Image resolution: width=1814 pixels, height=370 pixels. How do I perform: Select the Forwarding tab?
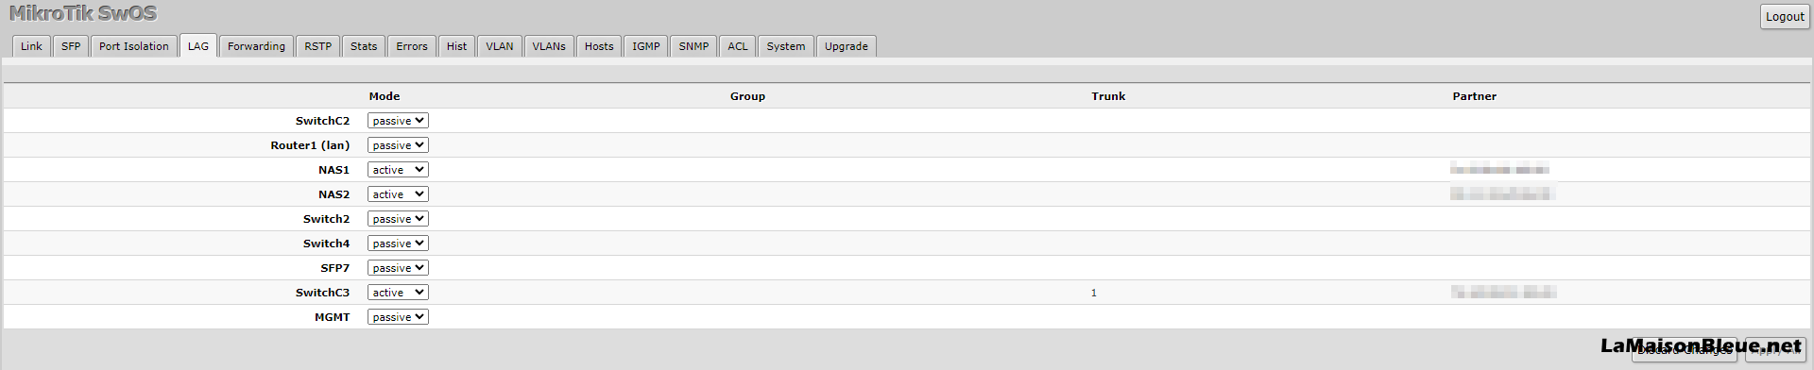pos(256,46)
